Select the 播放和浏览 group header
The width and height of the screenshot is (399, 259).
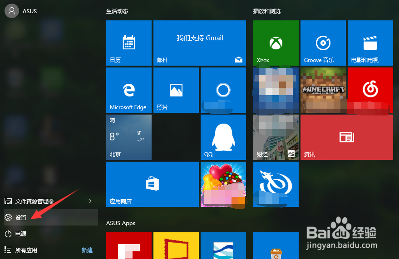pos(266,11)
